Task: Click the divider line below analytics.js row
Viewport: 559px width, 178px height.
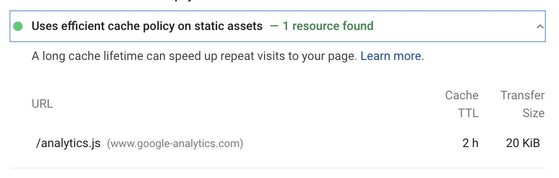Action: pos(277,168)
